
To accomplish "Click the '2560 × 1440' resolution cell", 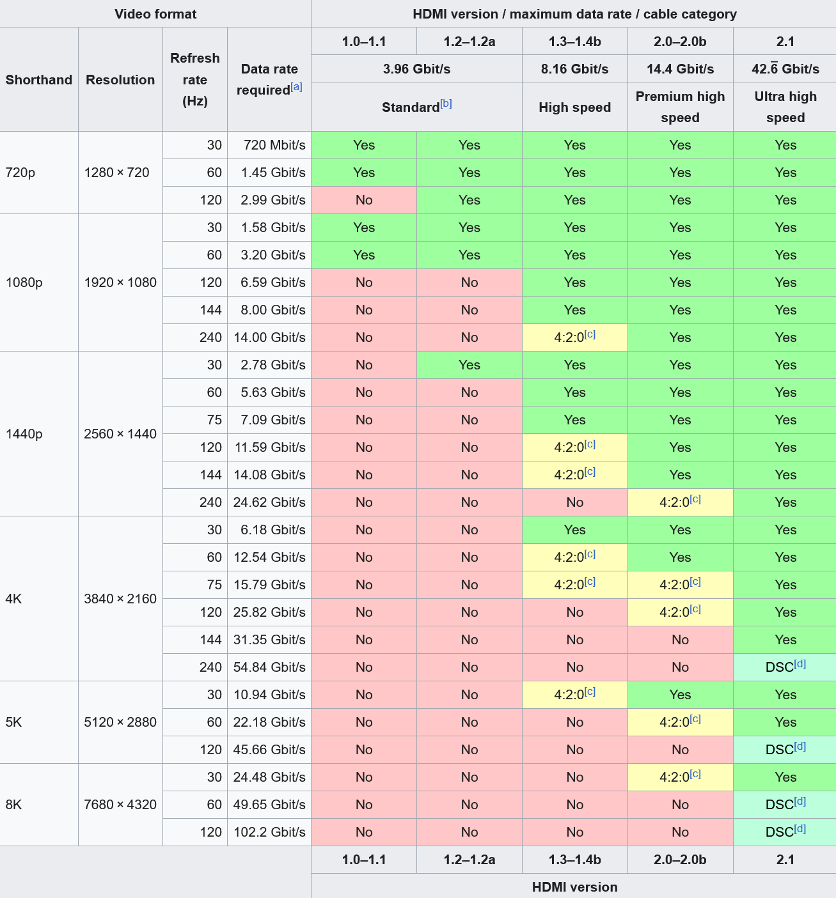I will 120,434.
